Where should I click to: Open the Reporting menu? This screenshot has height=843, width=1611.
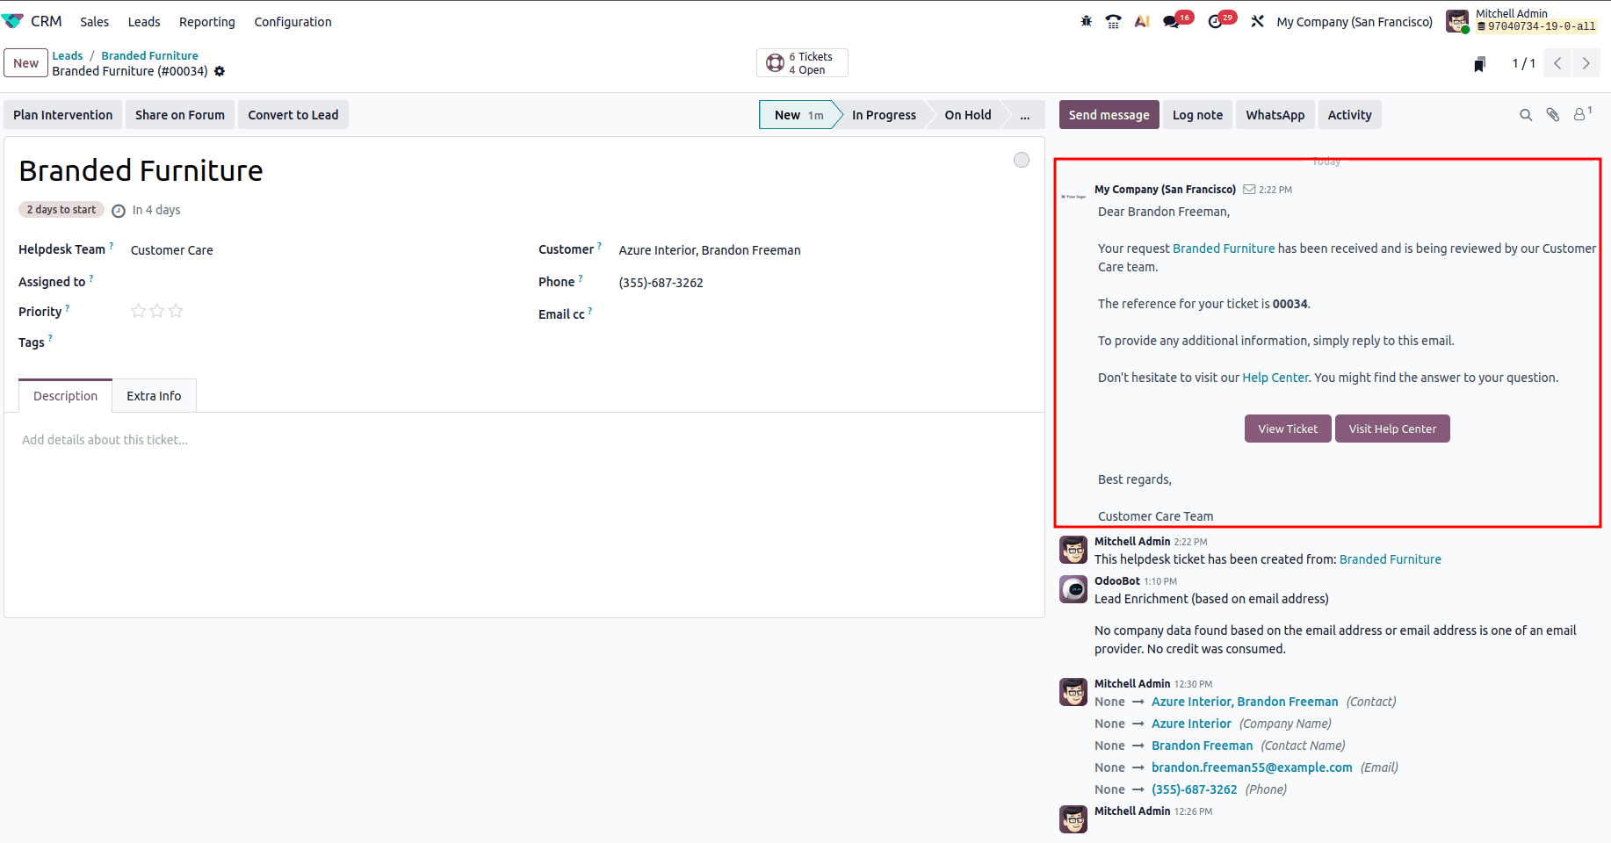point(206,22)
